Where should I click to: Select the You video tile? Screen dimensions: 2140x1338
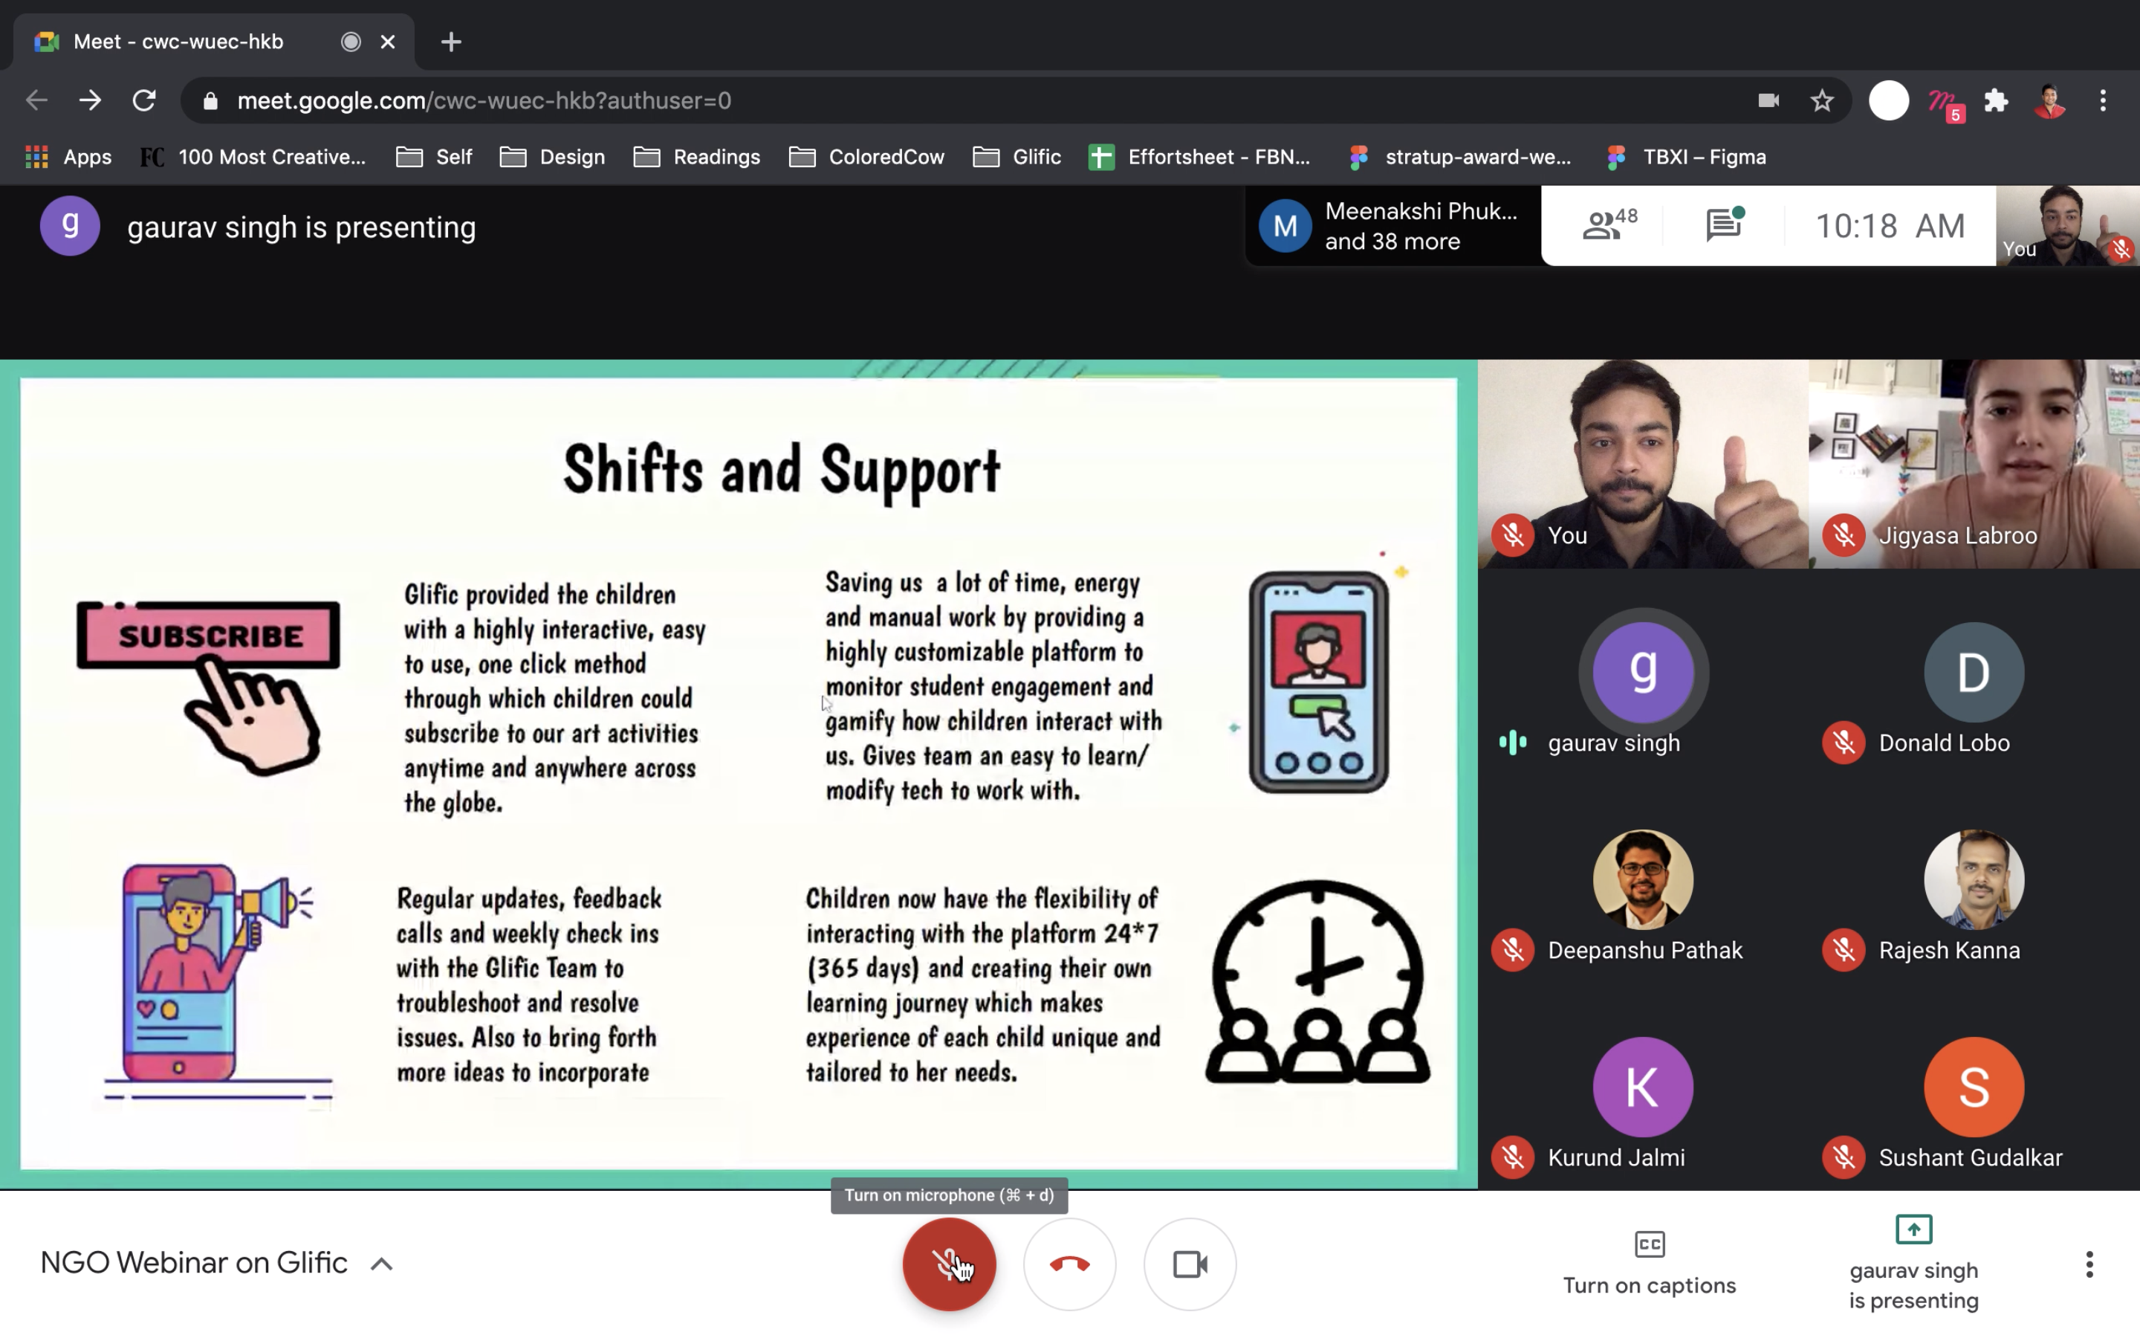[x=1643, y=464]
